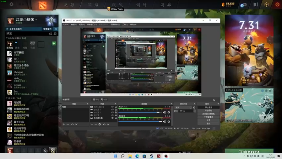The image size is (282, 159).
Task: Pop out the Controls dock panel
Action: click(x=218, y=104)
